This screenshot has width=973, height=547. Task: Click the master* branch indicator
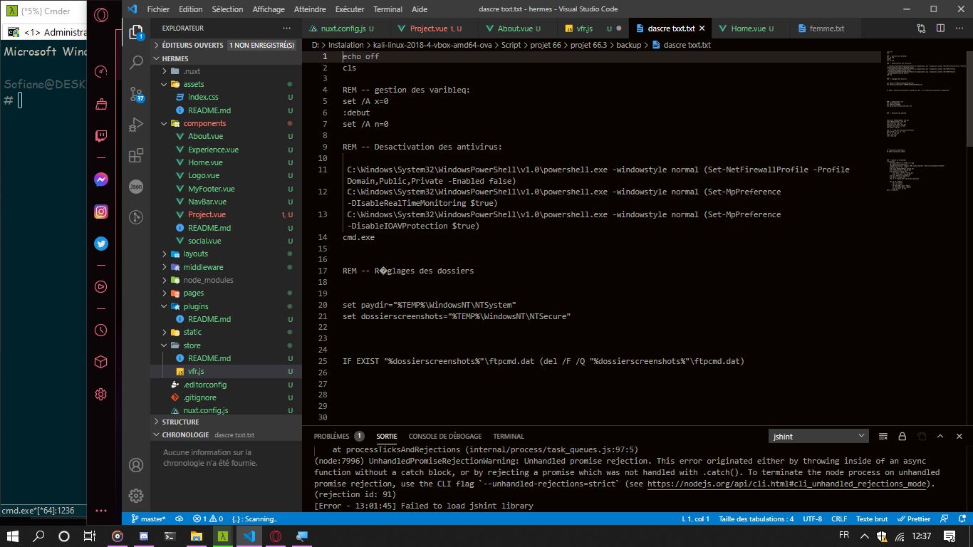point(148,519)
